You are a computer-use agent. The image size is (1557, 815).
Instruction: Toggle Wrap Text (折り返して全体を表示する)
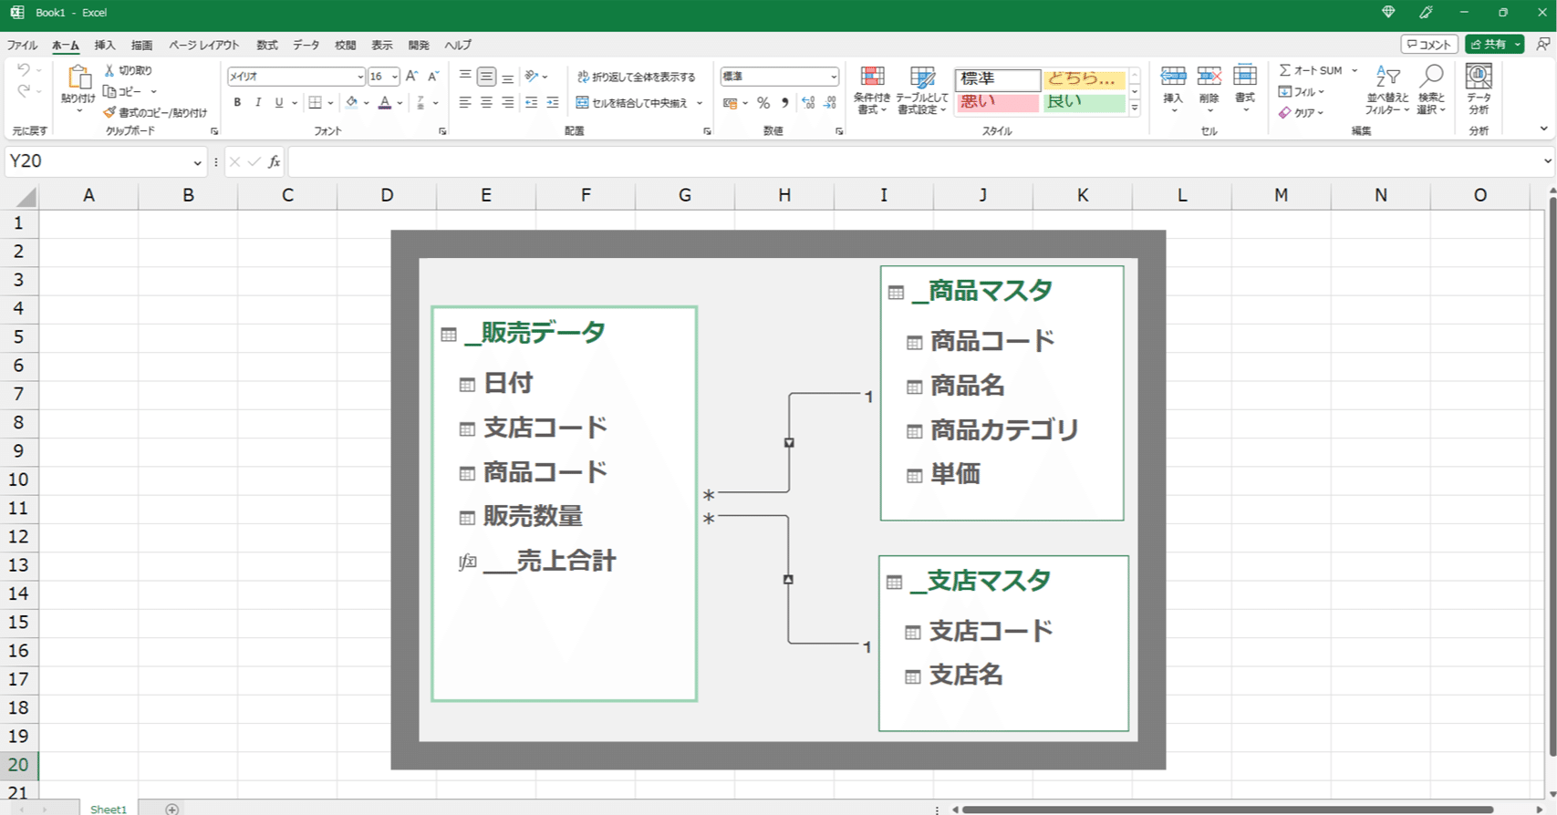click(x=636, y=77)
